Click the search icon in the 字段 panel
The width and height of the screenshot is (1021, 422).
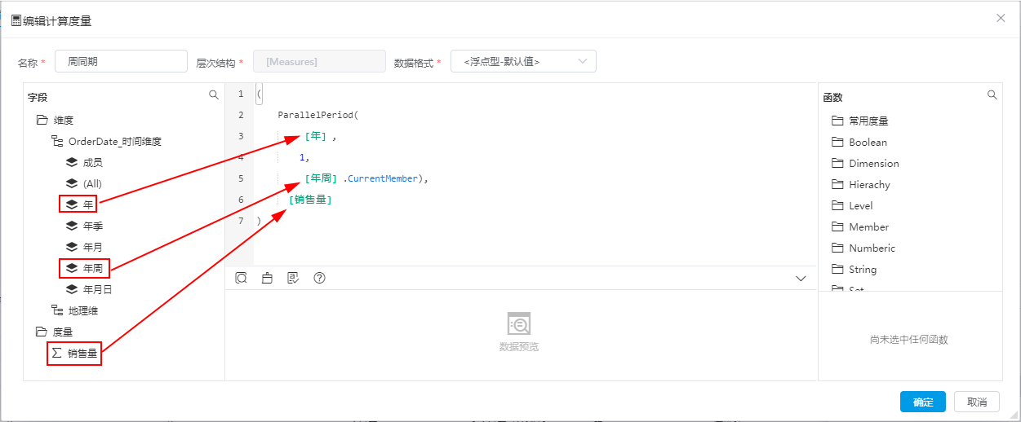point(214,95)
